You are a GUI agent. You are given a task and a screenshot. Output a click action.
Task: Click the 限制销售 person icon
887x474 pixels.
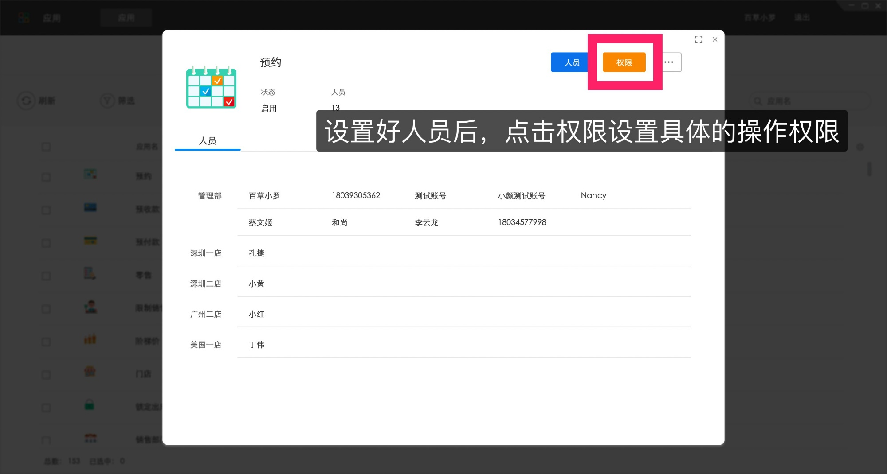click(x=90, y=306)
